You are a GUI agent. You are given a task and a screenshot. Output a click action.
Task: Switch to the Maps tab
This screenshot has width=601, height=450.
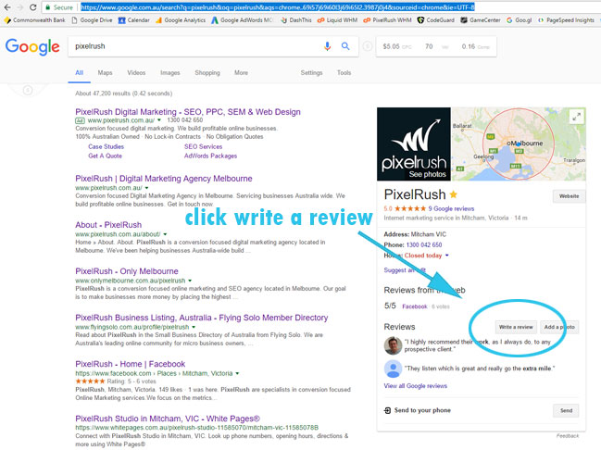click(105, 72)
